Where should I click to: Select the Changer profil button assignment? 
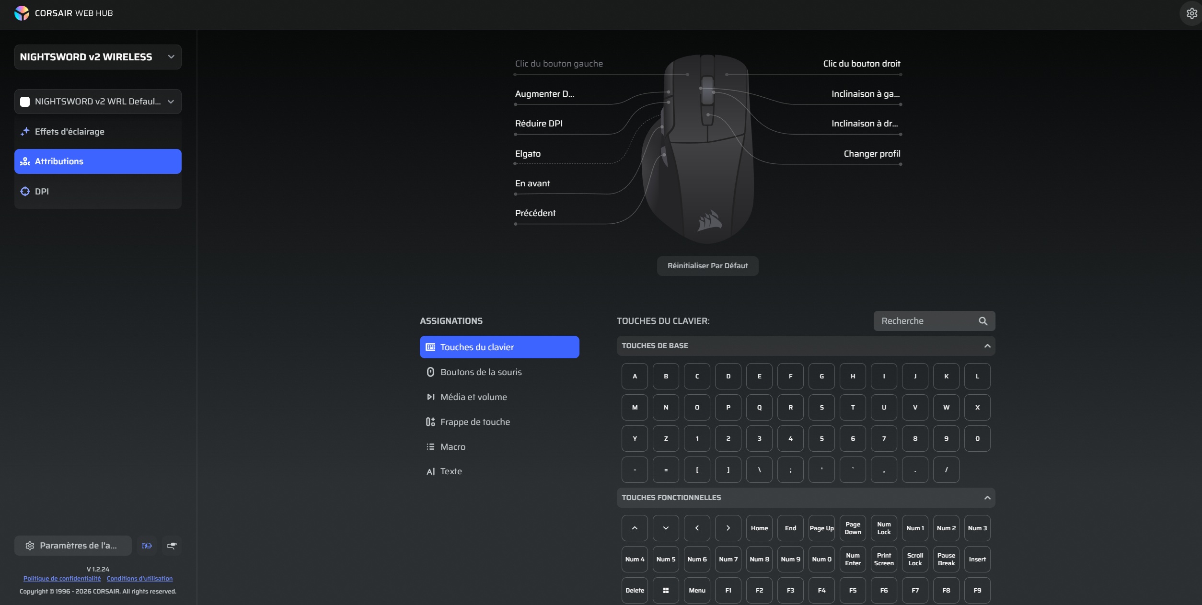(x=872, y=154)
